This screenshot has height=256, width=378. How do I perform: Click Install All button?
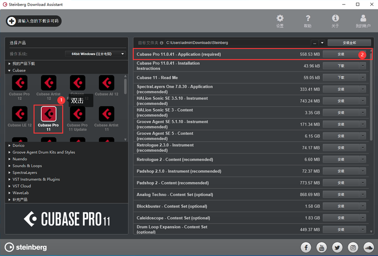(349, 43)
